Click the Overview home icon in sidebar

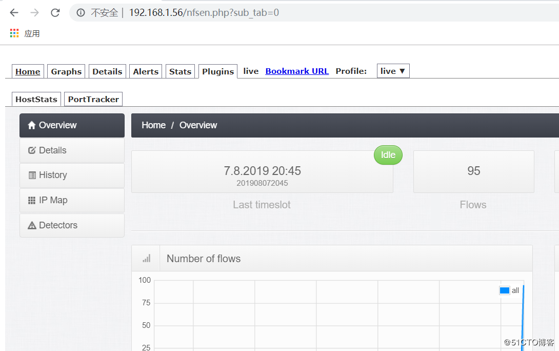(31, 125)
